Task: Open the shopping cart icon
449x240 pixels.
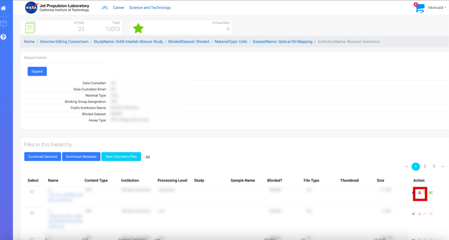Action: [420, 8]
